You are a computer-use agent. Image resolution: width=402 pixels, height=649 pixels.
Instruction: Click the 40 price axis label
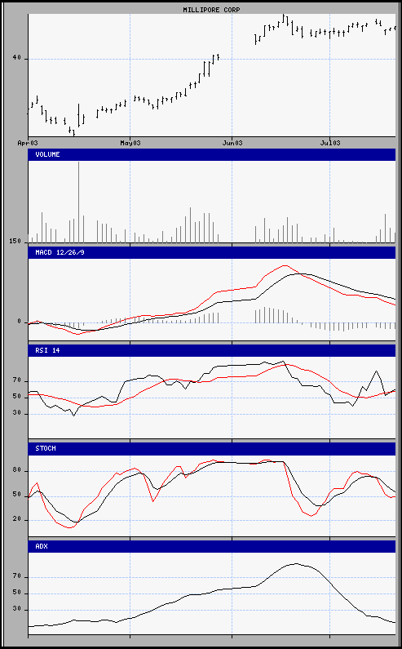point(16,58)
